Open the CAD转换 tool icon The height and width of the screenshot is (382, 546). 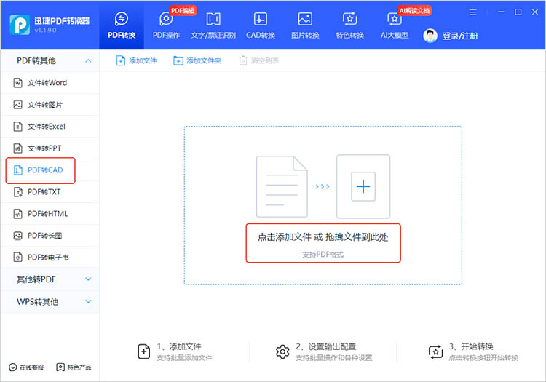260,20
